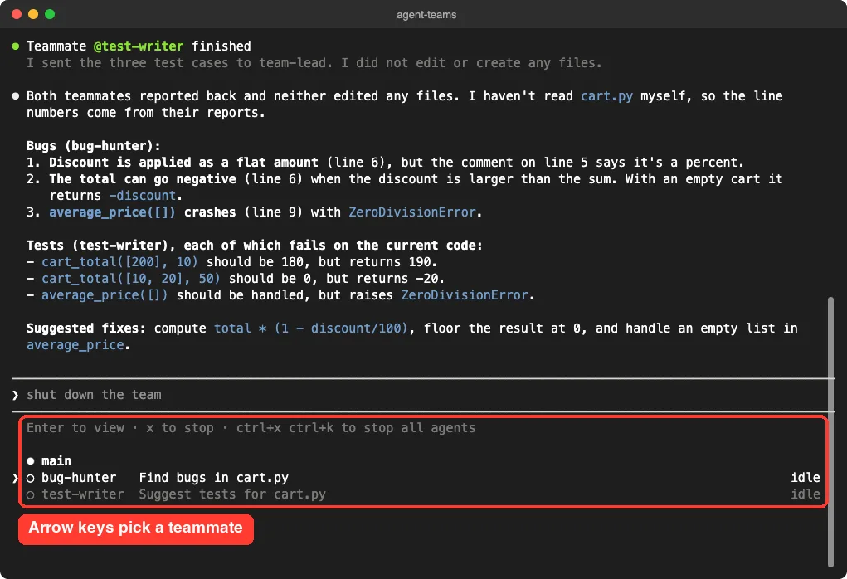Click 'average_price([])' in the tests list
The width and height of the screenshot is (847, 579).
(x=105, y=295)
